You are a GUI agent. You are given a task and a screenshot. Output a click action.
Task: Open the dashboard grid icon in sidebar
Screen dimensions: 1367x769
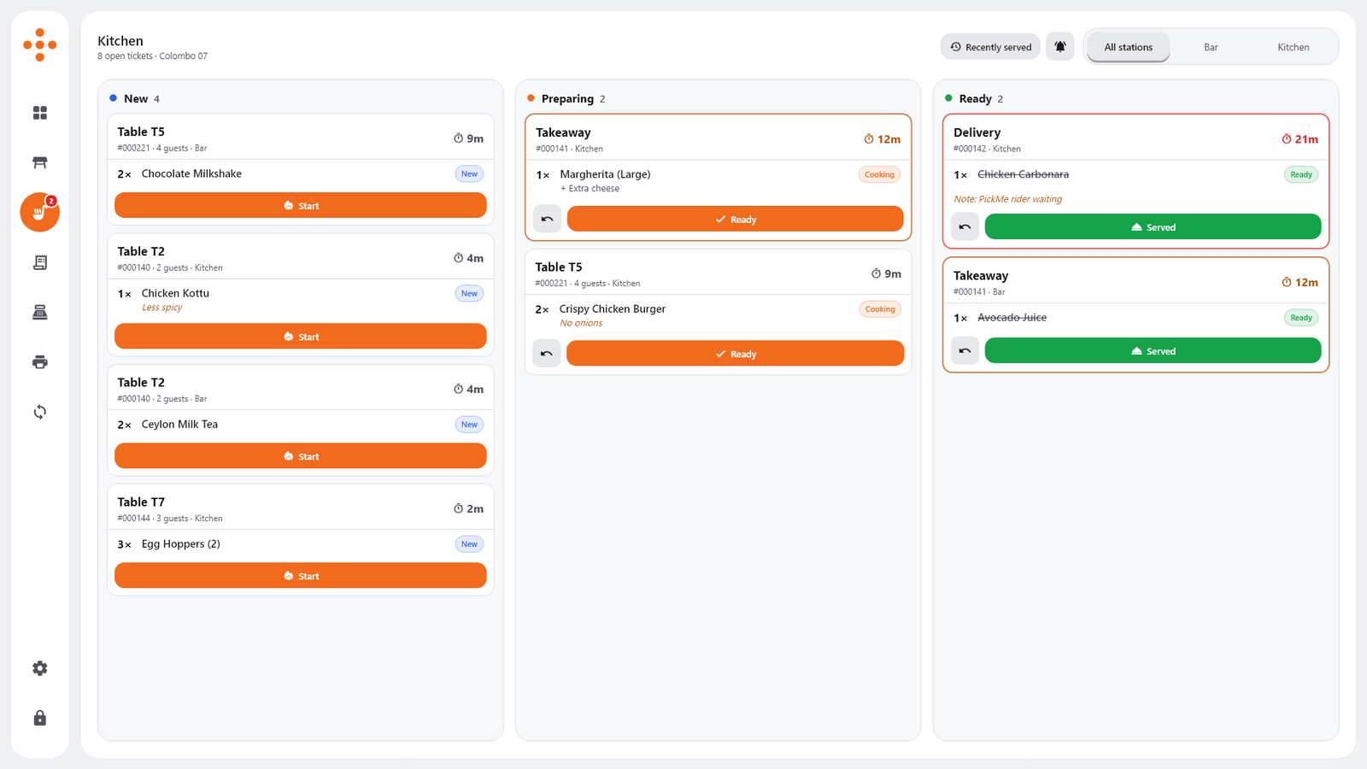click(39, 113)
